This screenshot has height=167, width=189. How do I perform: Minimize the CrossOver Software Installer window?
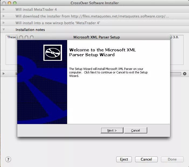pyautogui.click(x=9, y=3)
